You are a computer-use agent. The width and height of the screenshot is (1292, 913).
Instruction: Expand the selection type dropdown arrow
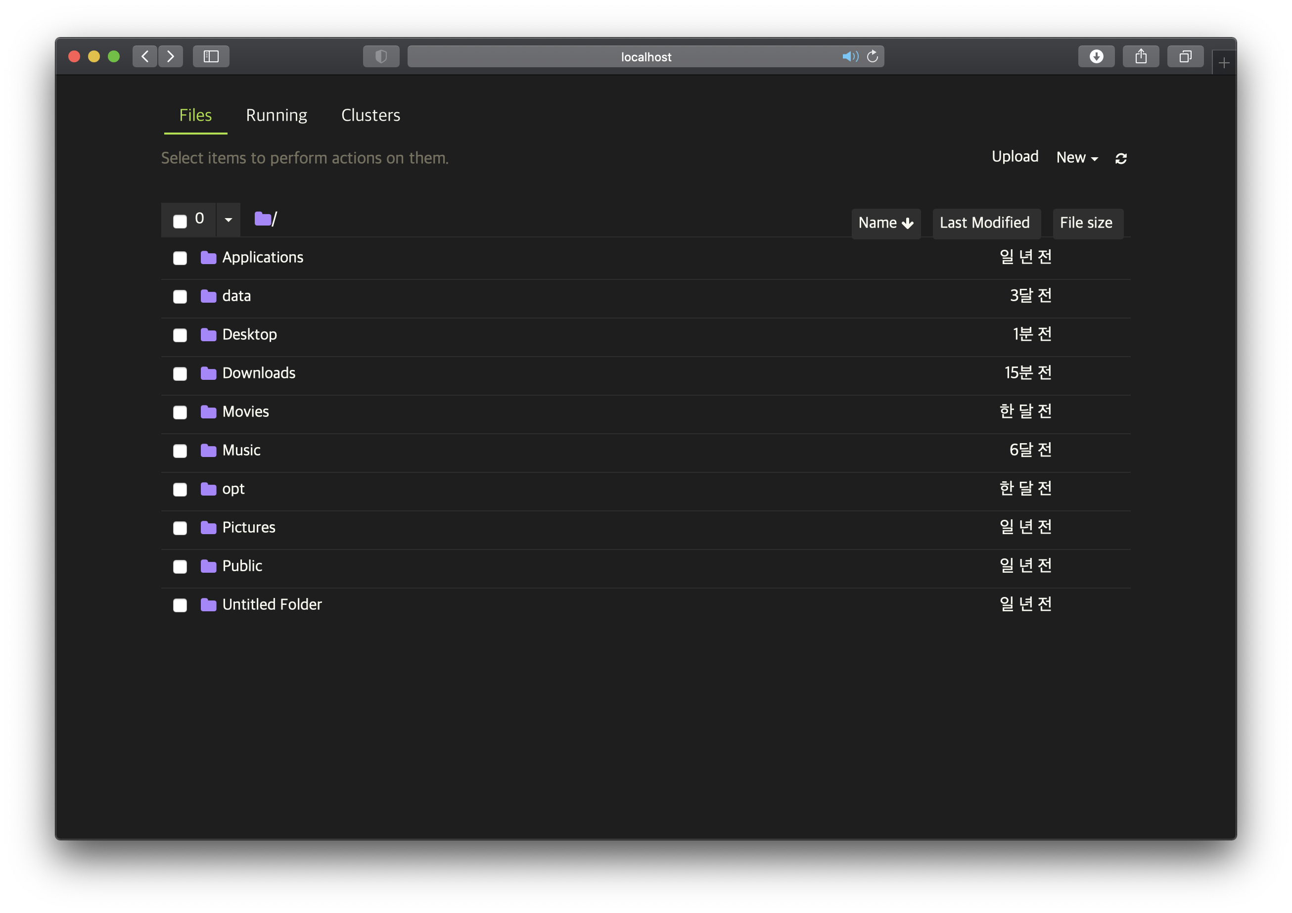coord(229,220)
